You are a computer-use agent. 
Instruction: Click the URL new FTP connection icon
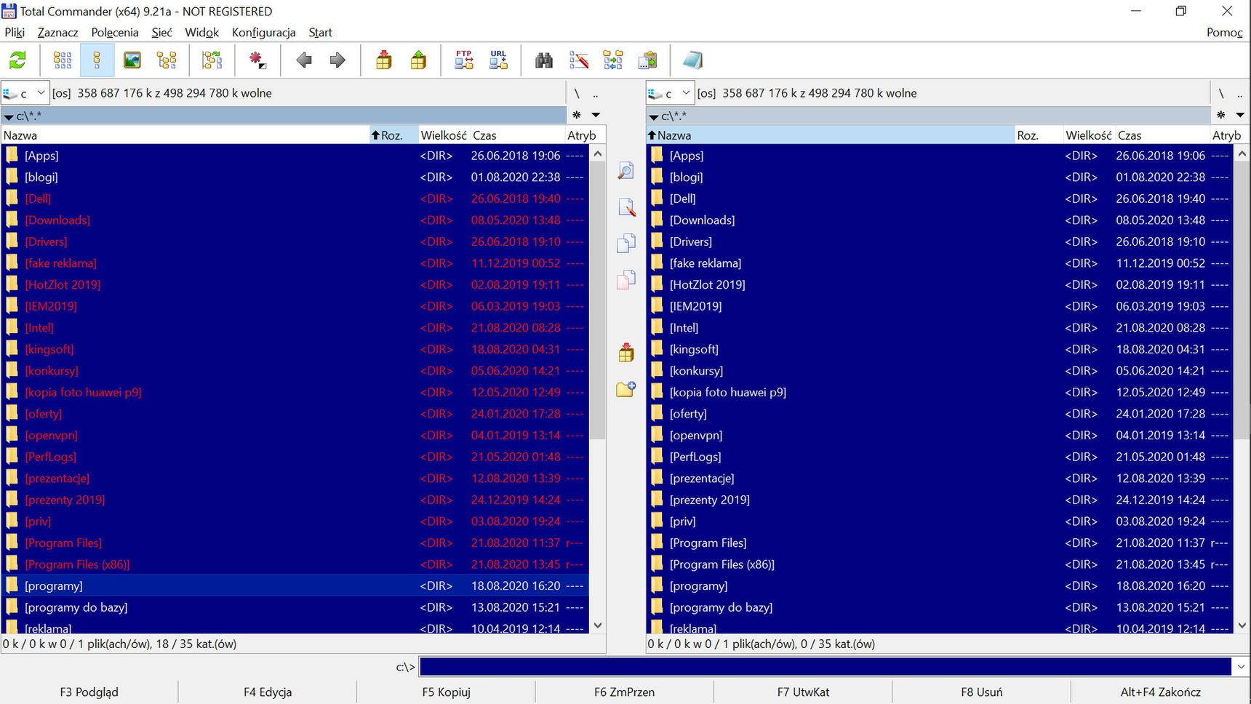(498, 60)
